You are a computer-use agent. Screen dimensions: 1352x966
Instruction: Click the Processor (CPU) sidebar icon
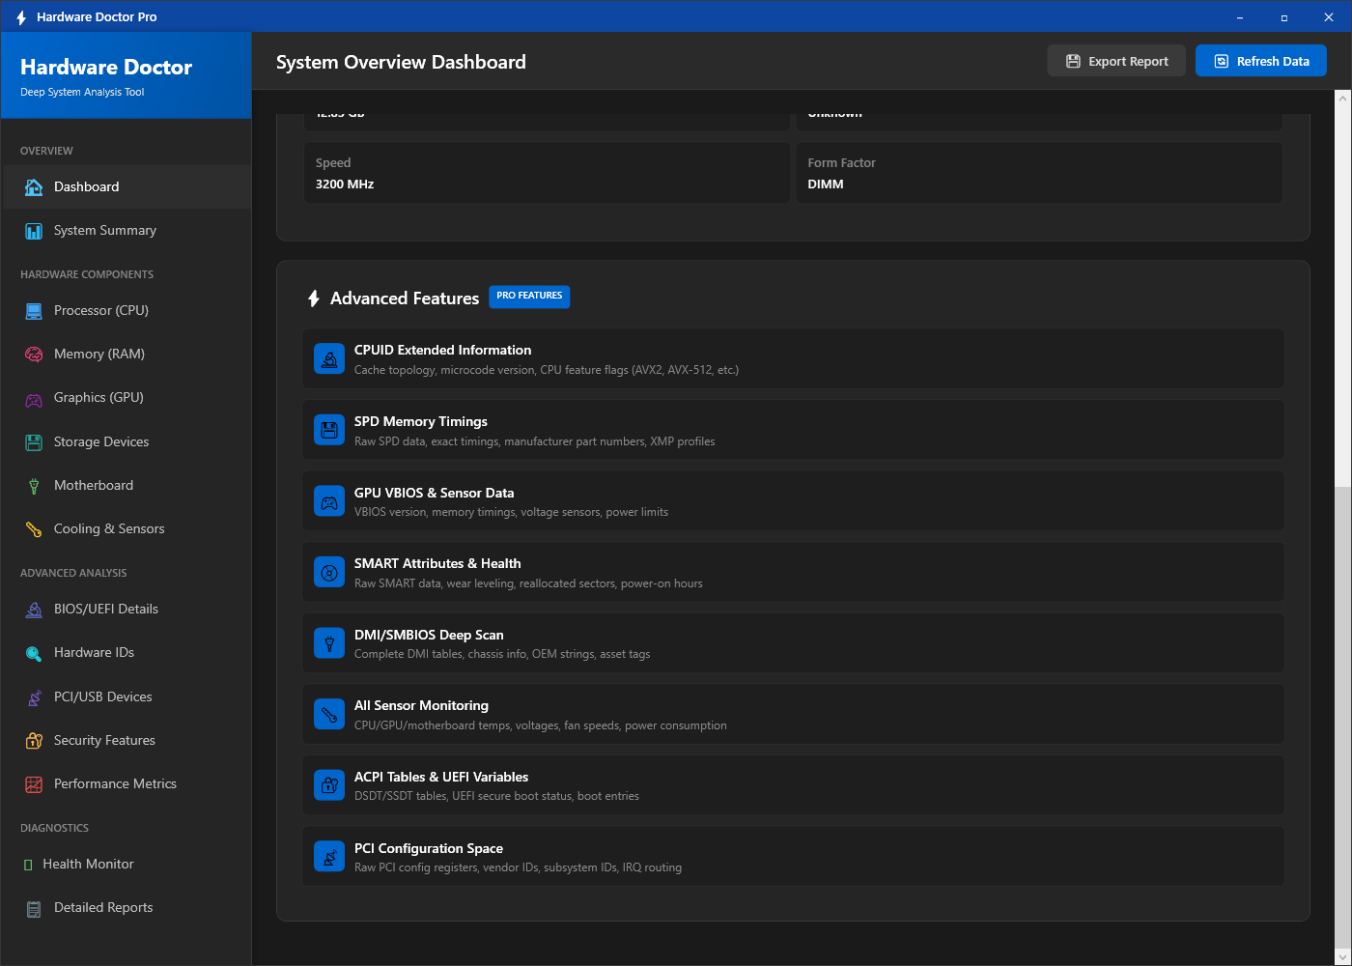pyautogui.click(x=34, y=311)
